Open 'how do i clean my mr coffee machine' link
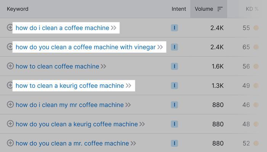The image size is (267, 152). point(69,105)
